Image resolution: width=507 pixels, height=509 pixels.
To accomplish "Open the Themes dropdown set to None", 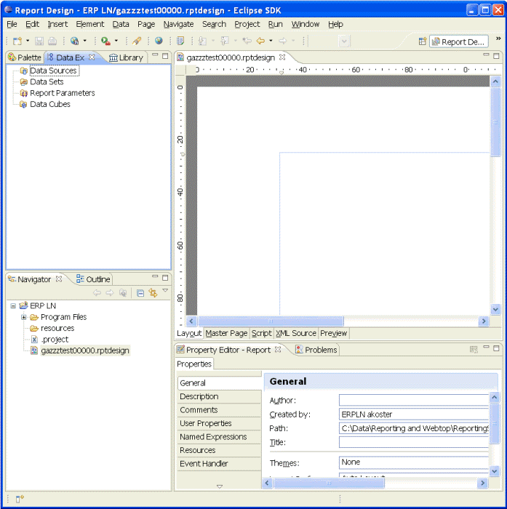I will pos(414,462).
